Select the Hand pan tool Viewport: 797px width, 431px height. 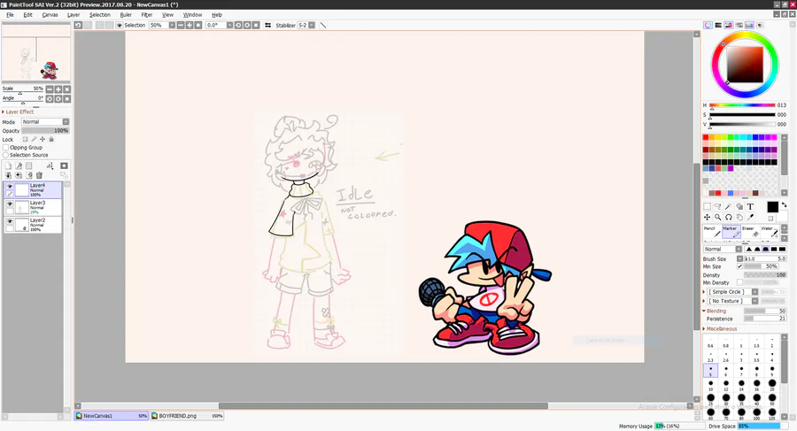(x=739, y=217)
